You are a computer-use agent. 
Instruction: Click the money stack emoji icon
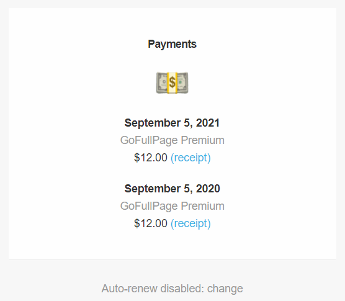pyautogui.click(x=172, y=83)
